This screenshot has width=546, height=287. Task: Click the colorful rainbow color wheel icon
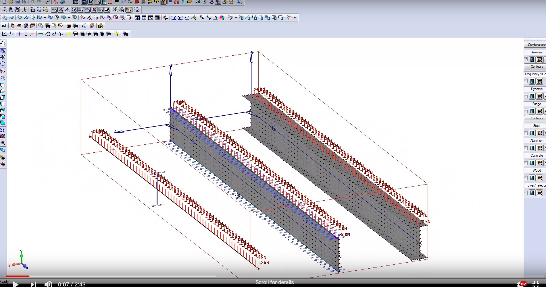pyautogui.click(x=222, y=18)
